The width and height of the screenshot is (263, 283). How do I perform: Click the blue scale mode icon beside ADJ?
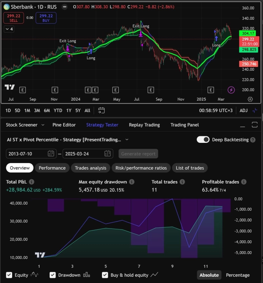click(255, 110)
